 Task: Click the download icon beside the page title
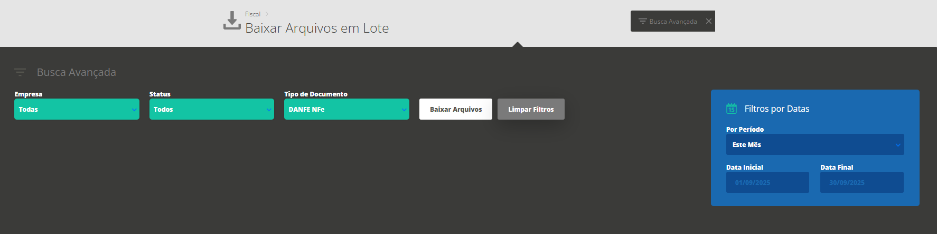[x=232, y=21]
